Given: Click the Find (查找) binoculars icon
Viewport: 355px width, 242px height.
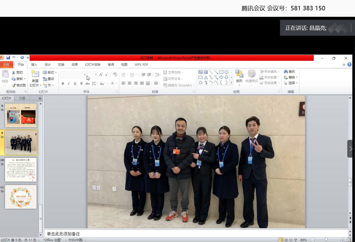Looking at the screenshot, I should [x=285, y=72].
